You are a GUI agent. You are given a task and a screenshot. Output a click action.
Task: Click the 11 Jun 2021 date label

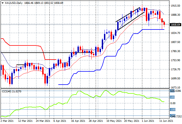[166, 121]
